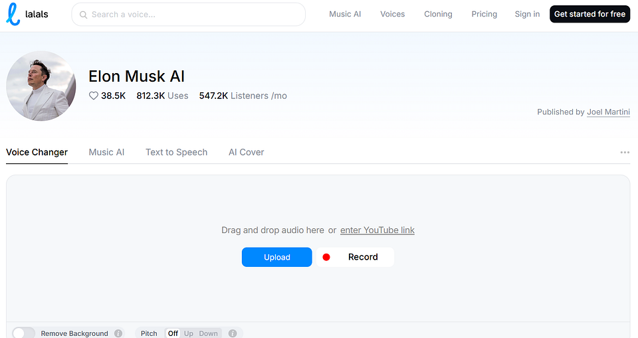
Task: Set Pitch to Up
Action: [188, 333]
